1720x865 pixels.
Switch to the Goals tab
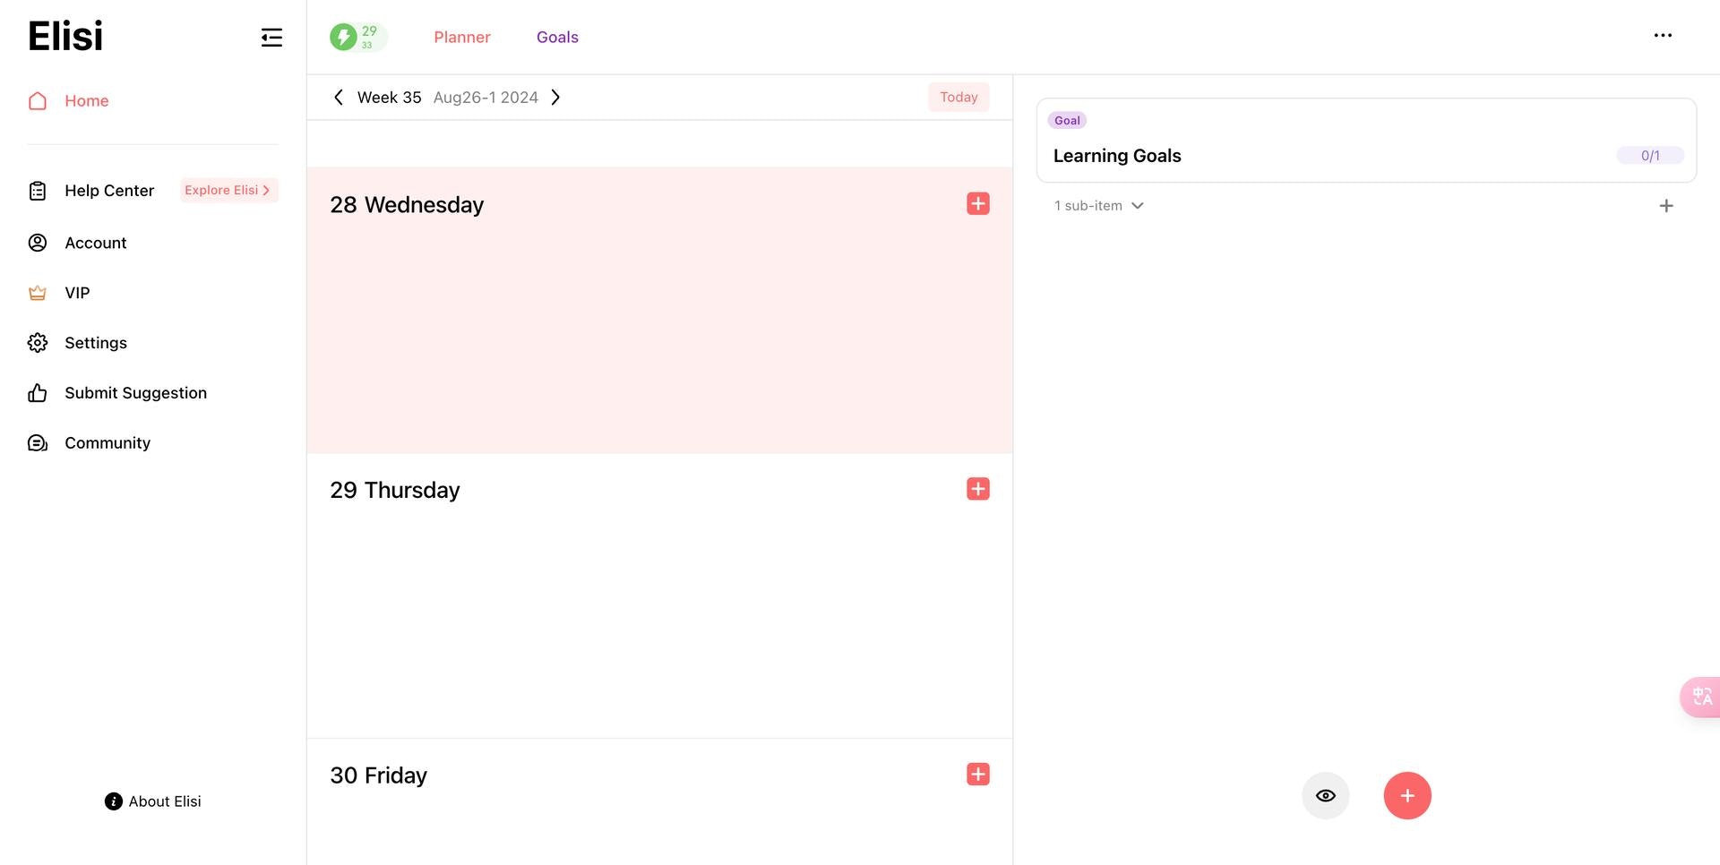click(x=557, y=37)
